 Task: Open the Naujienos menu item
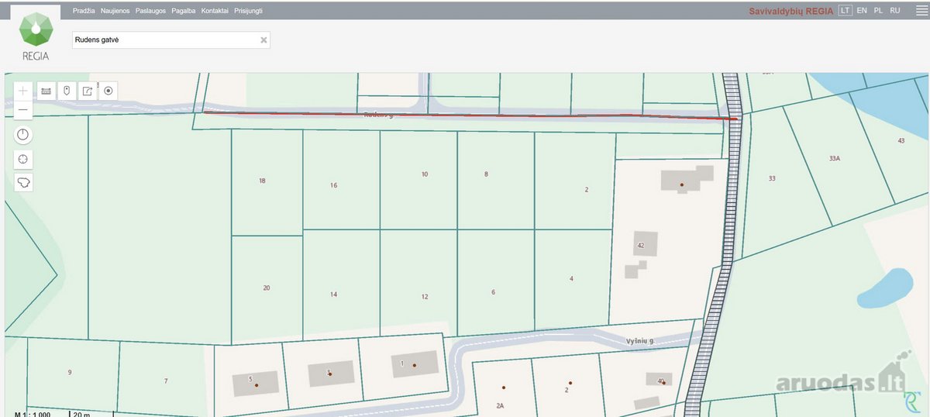(115, 11)
